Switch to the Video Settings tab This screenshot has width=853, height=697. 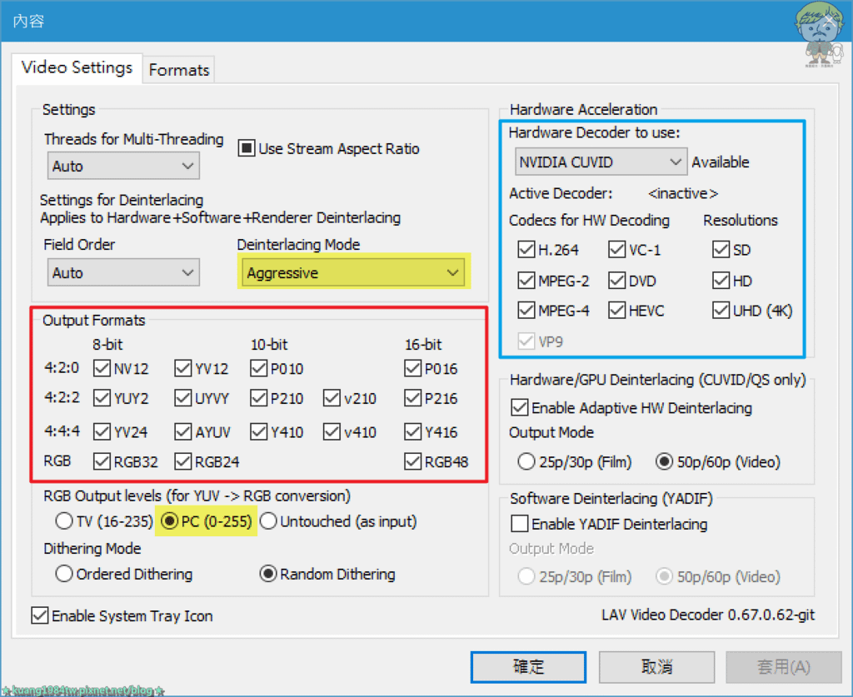pyautogui.click(x=77, y=68)
